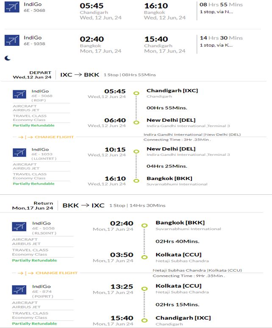Select the 05:45 Chandigarh departure timeline marker
This screenshot has height=328, width=272.
click(136, 93)
